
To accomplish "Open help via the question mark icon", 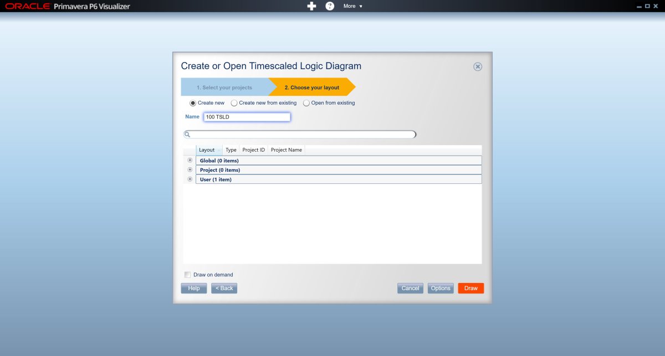I will [330, 6].
